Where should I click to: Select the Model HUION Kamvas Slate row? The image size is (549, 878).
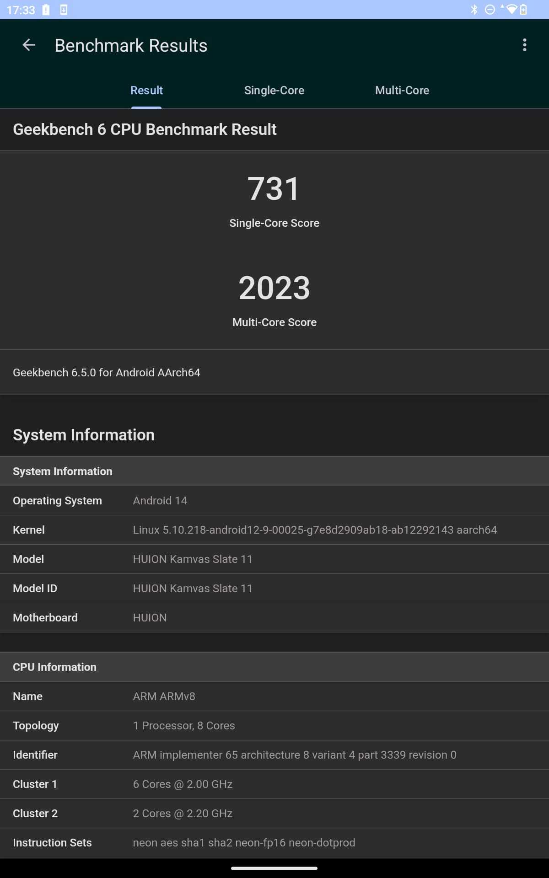(x=274, y=559)
